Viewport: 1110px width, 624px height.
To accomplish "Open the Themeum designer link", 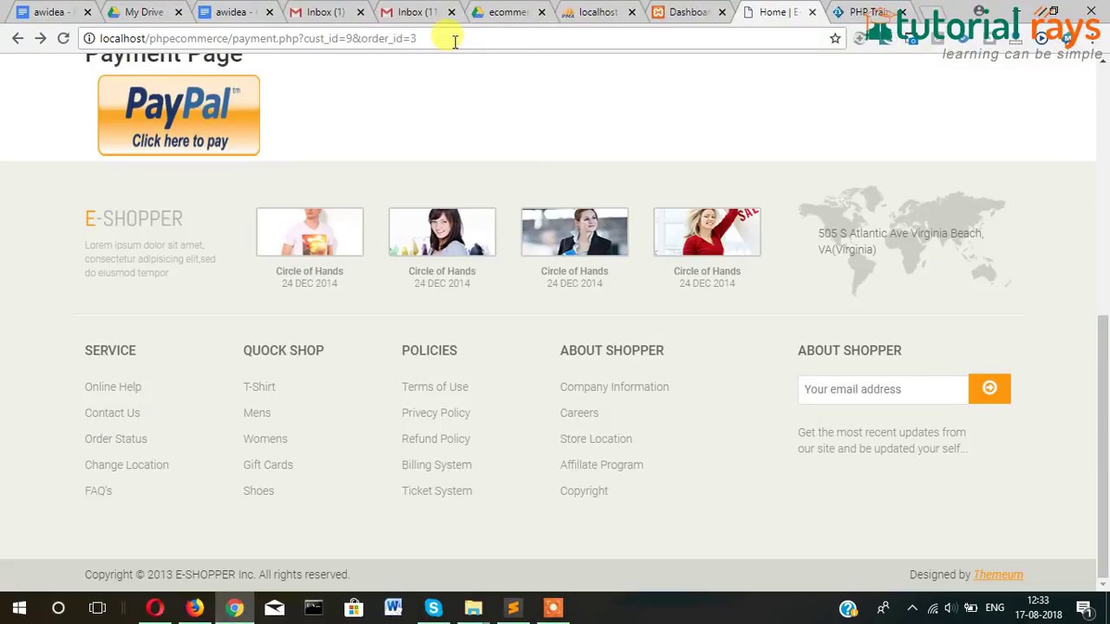I will point(998,575).
